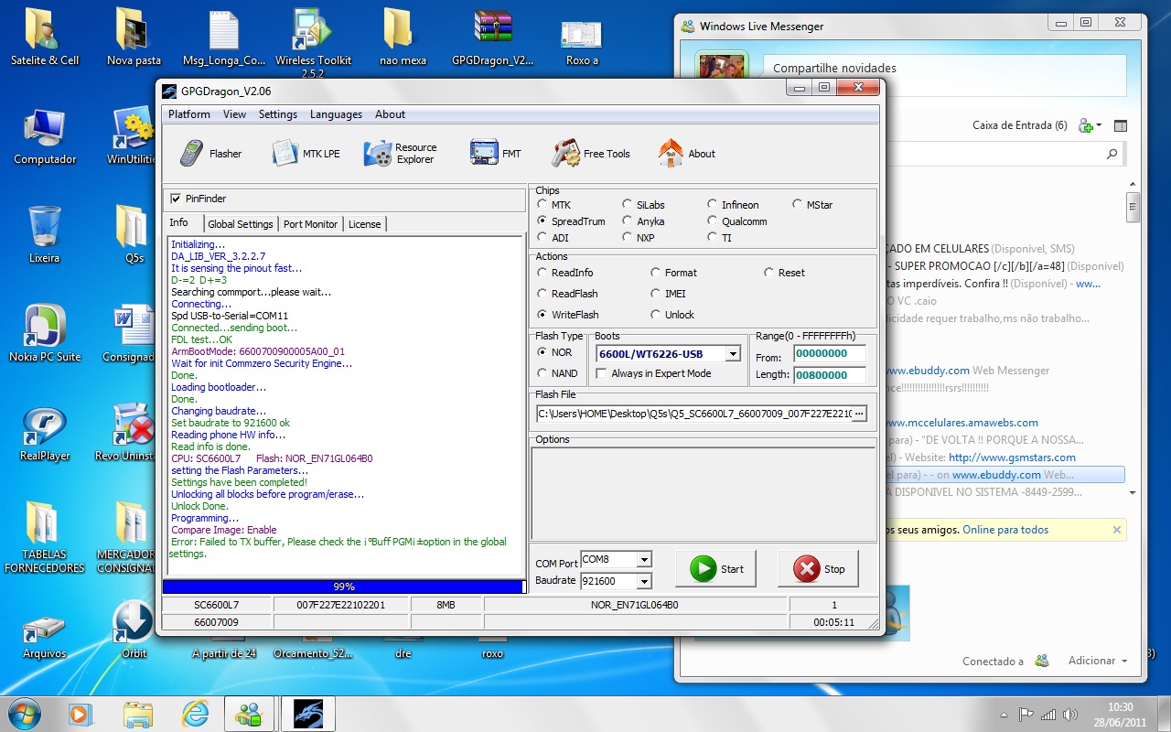The image size is (1171, 732).
Task: Expand the Boots 6600L/WT6226-USB dropdown
Action: click(733, 354)
